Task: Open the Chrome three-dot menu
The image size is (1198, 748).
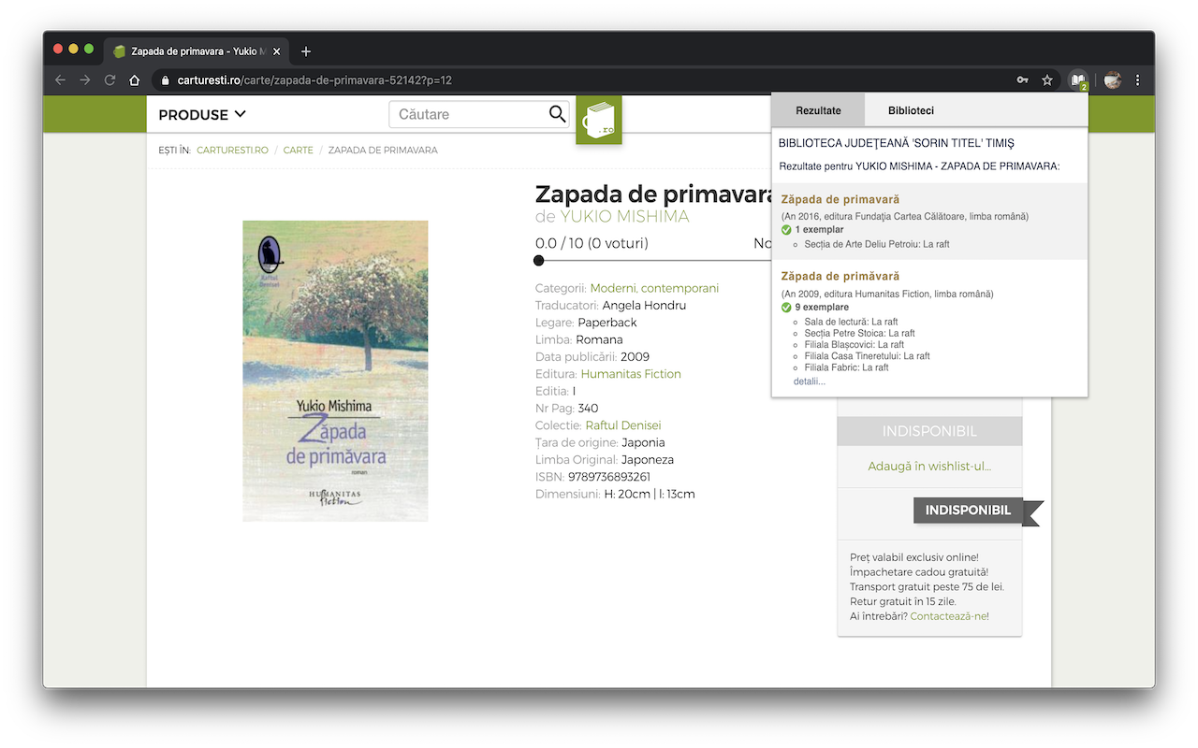Action: [1137, 80]
